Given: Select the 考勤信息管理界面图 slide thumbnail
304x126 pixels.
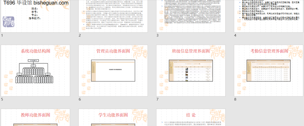Looking at the screenshot, I should tap(269, 70).
